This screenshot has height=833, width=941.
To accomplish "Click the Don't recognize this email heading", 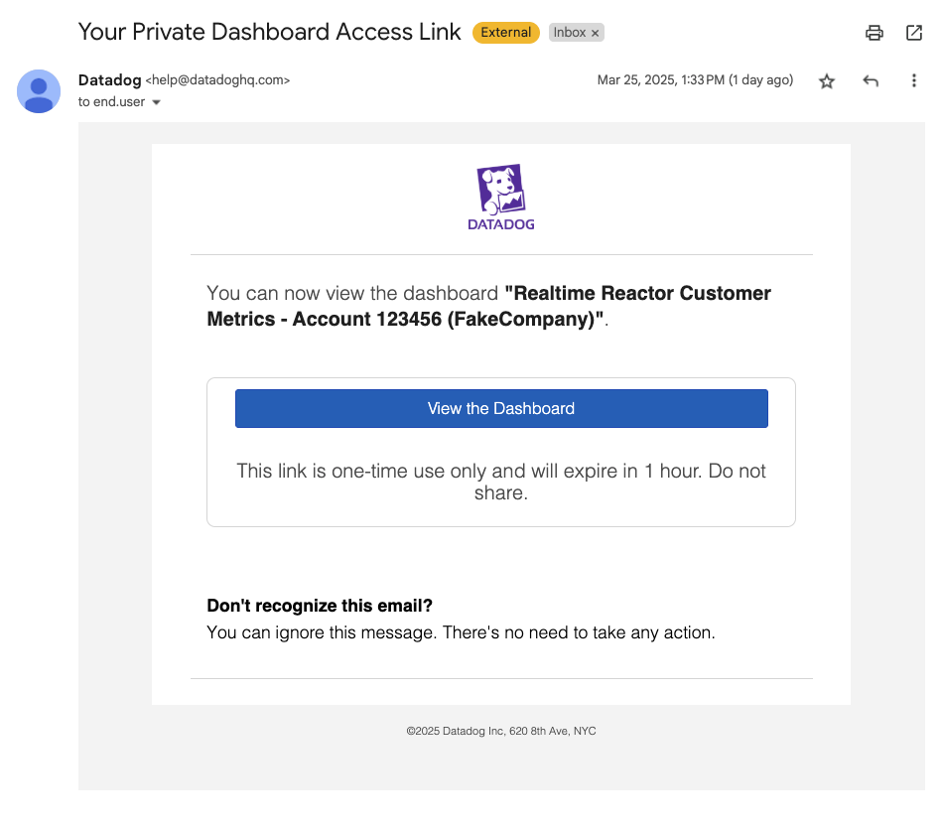I will pyautogui.click(x=320, y=606).
